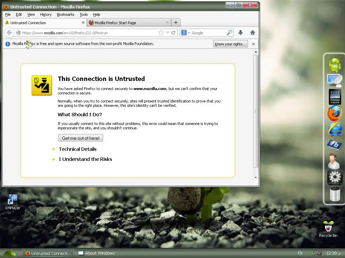This screenshot has width=345, height=258.
Task: Click the blue info icon in notification bar
Action: [8, 44]
